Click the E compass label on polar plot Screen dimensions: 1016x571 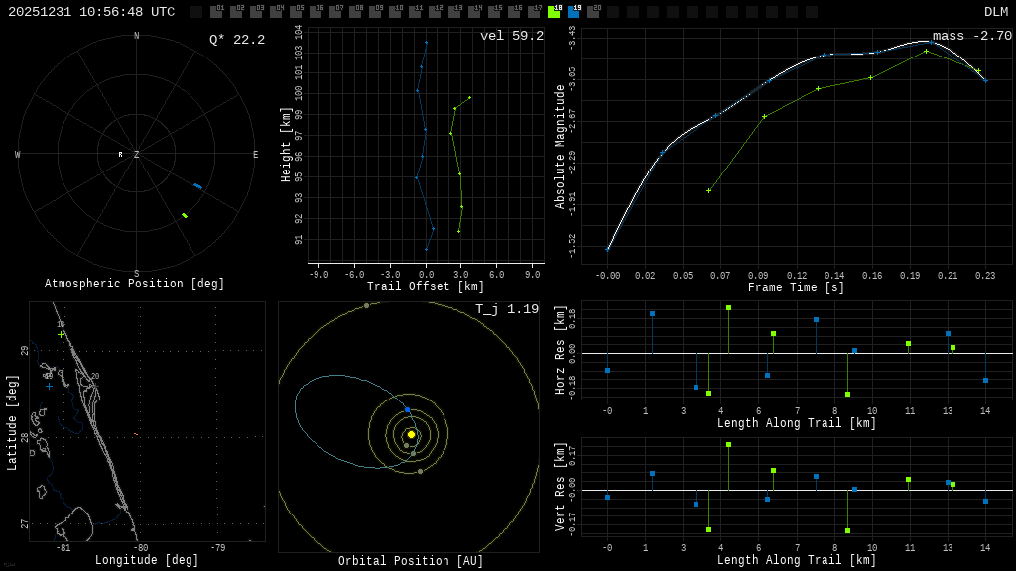pyautogui.click(x=255, y=154)
